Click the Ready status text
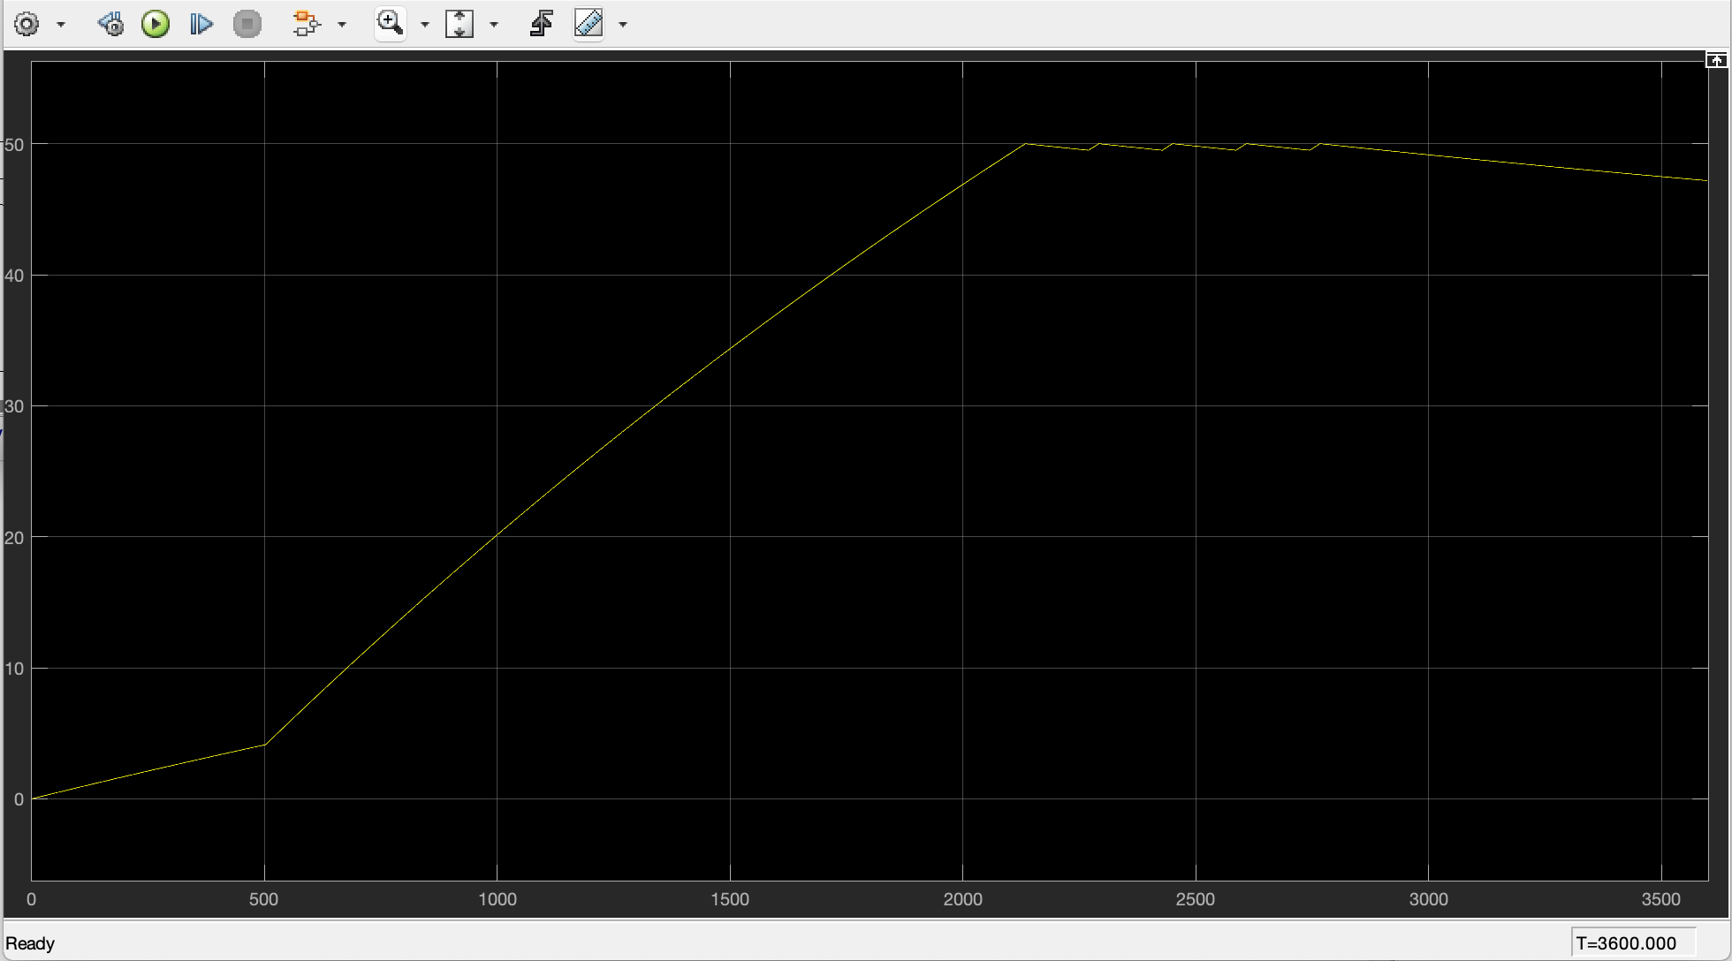 click(30, 942)
